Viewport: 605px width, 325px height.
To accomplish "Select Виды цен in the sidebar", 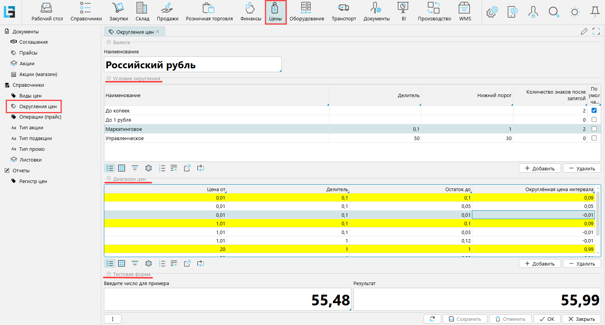I will (x=30, y=96).
